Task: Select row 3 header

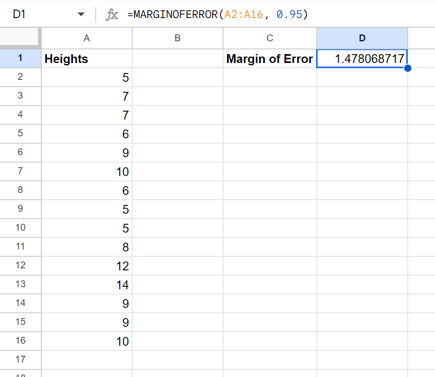Action: point(20,96)
